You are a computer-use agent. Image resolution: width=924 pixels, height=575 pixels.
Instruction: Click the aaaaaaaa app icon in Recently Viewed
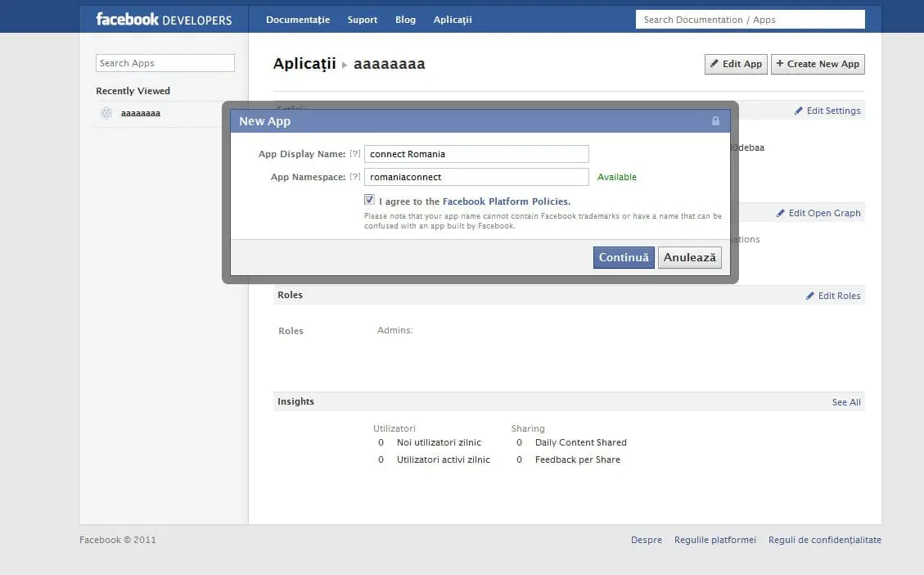(106, 113)
